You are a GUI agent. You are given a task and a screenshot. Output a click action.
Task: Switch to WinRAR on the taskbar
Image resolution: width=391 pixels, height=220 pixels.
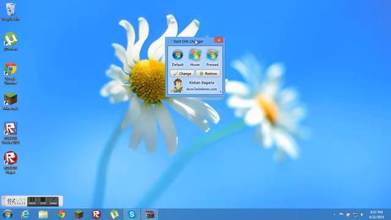tap(150, 215)
